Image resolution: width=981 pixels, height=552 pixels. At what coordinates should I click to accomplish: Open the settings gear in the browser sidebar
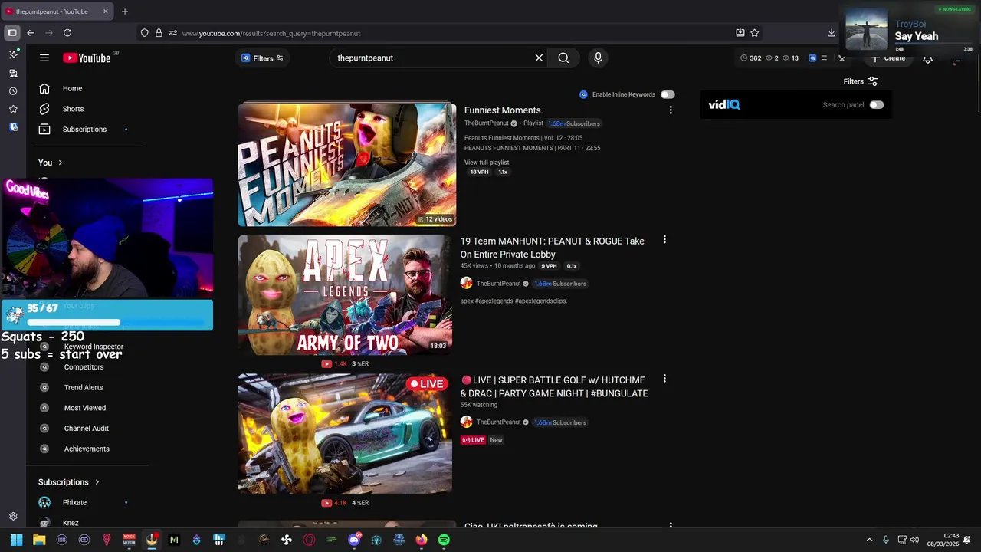pyautogui.click(x=13, y=517)
